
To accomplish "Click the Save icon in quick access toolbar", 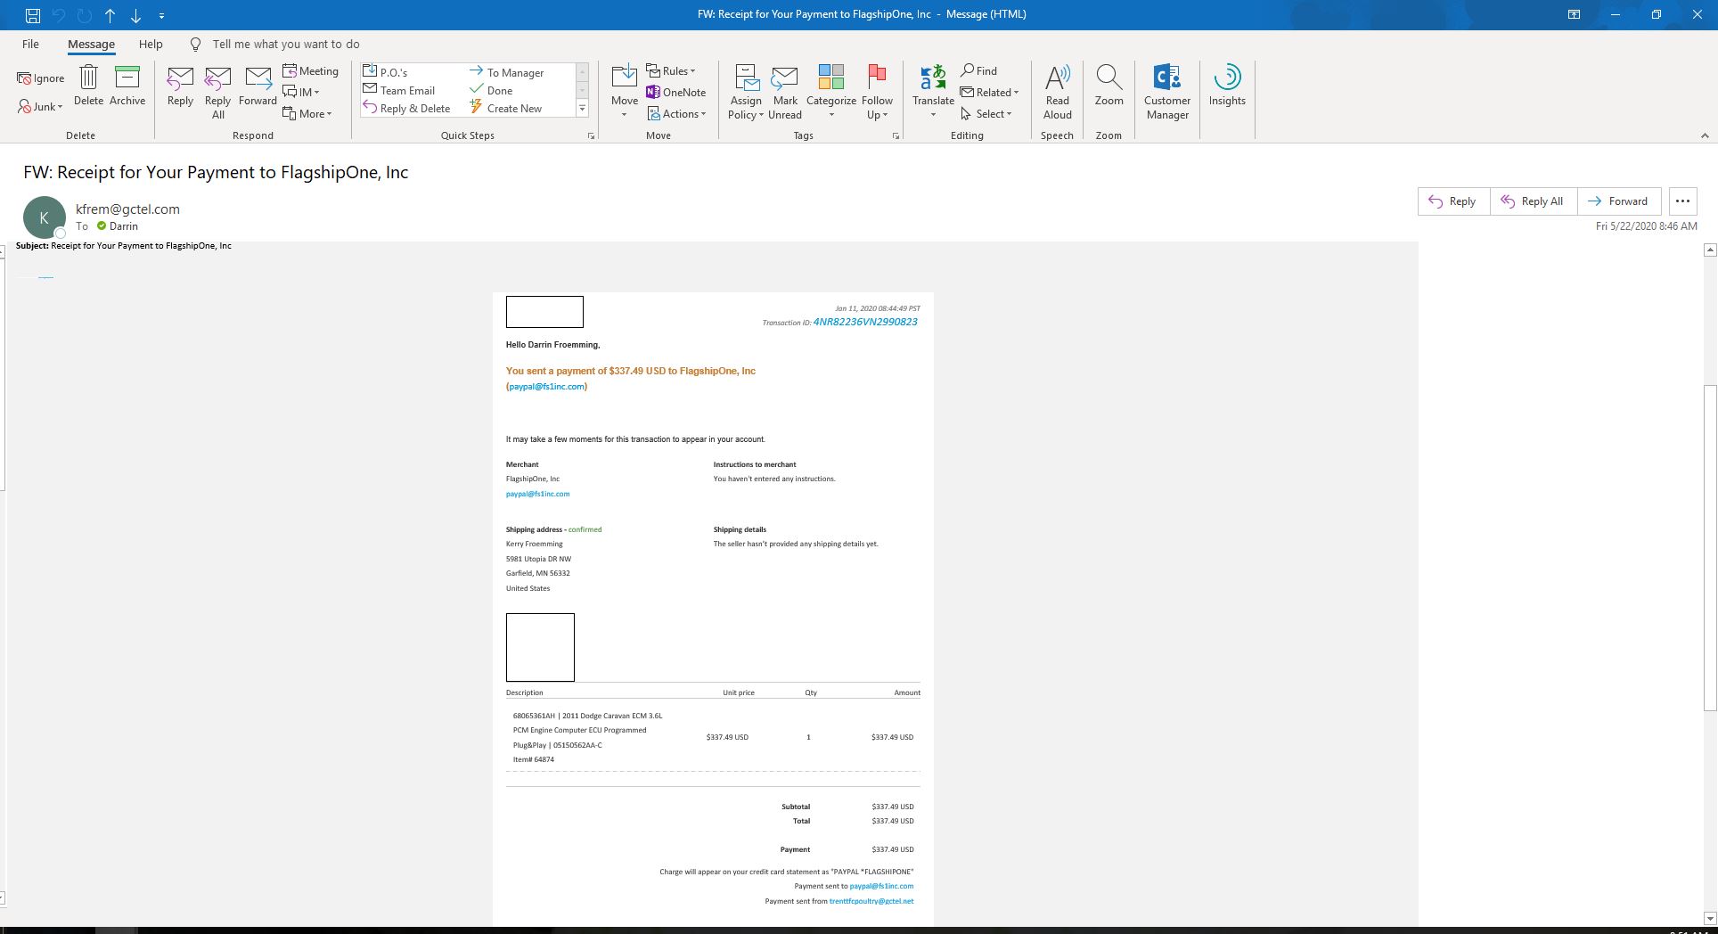I will click(32, 15).
